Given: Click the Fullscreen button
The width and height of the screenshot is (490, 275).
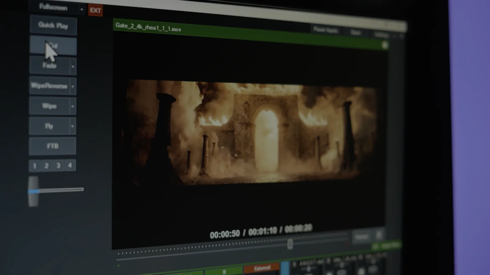Looking at the screenshot, I should coord(53,7).
